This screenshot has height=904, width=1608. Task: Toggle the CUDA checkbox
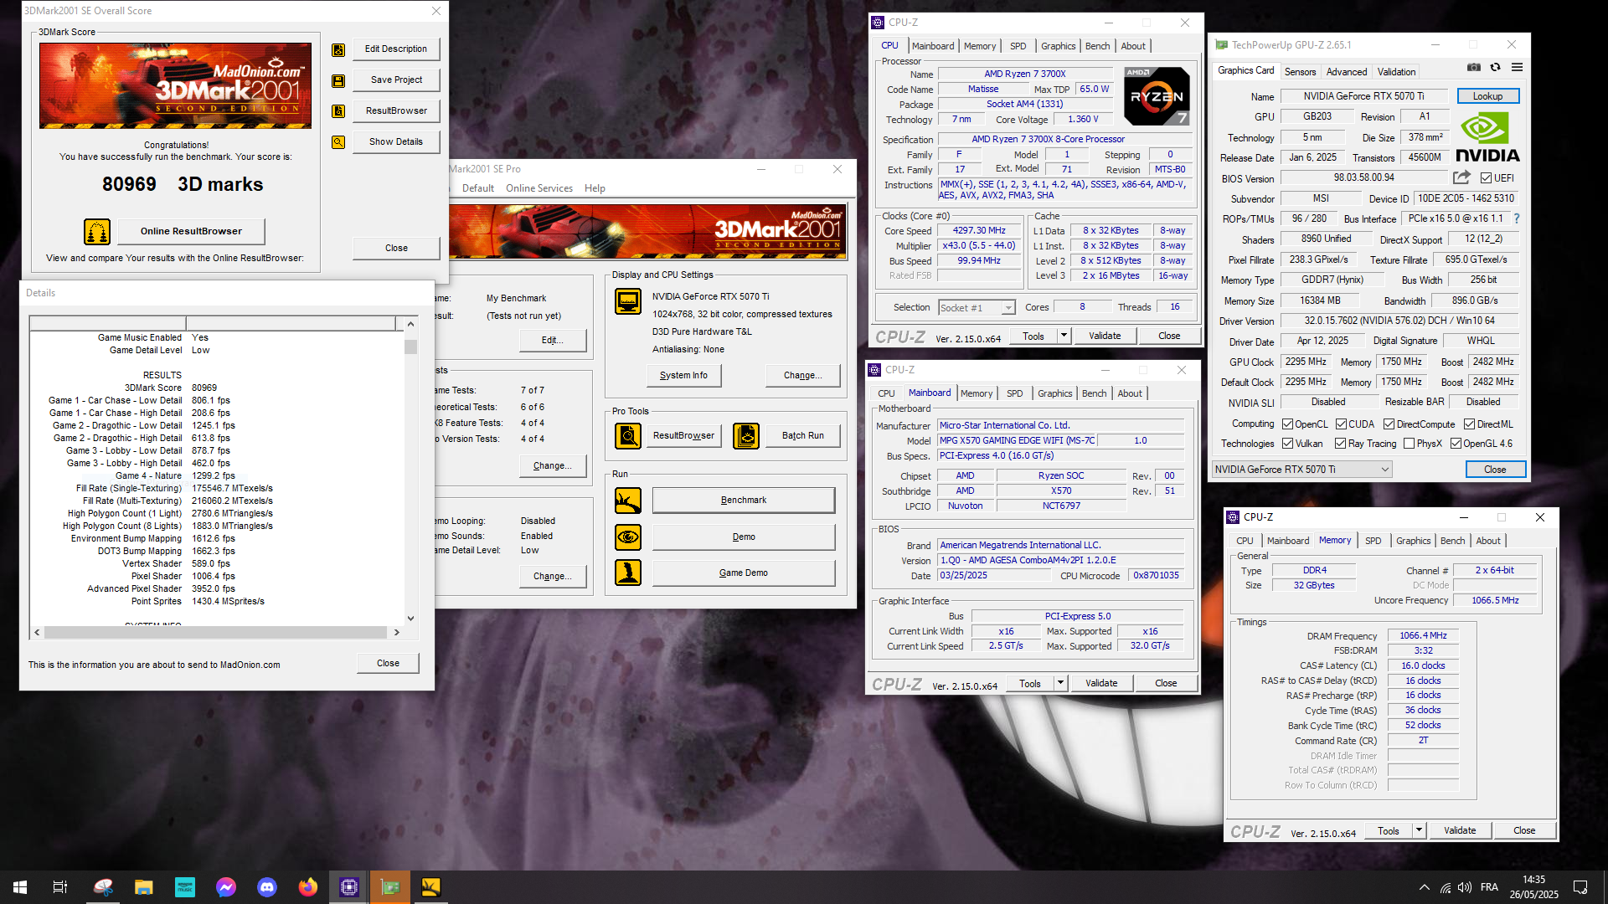coord(1341,424)
